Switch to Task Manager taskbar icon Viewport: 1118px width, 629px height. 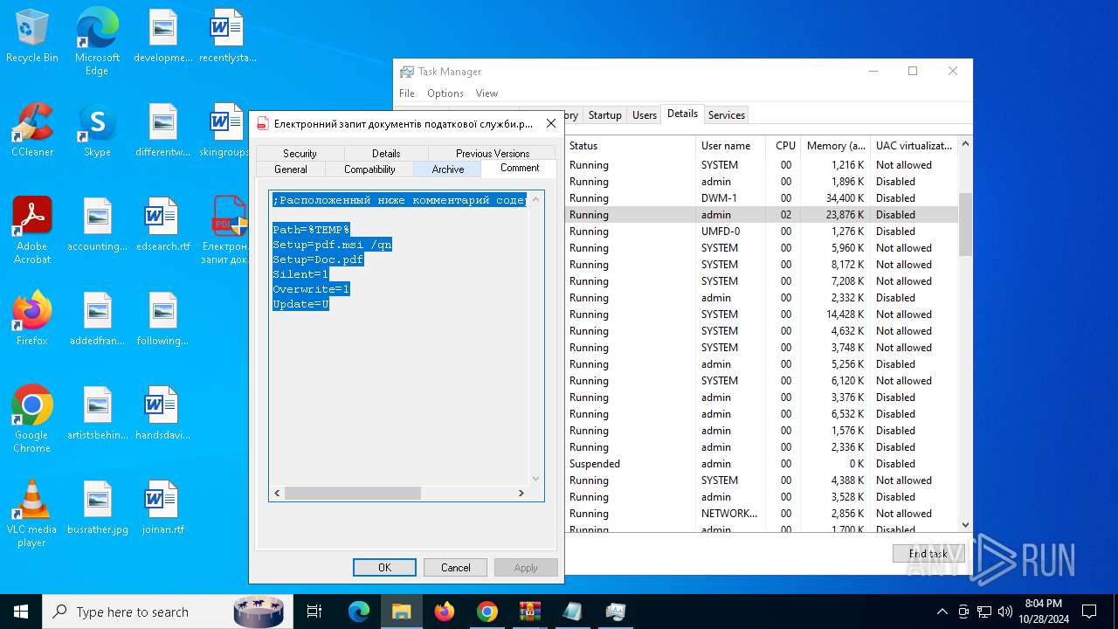click(x=616, y=612)
